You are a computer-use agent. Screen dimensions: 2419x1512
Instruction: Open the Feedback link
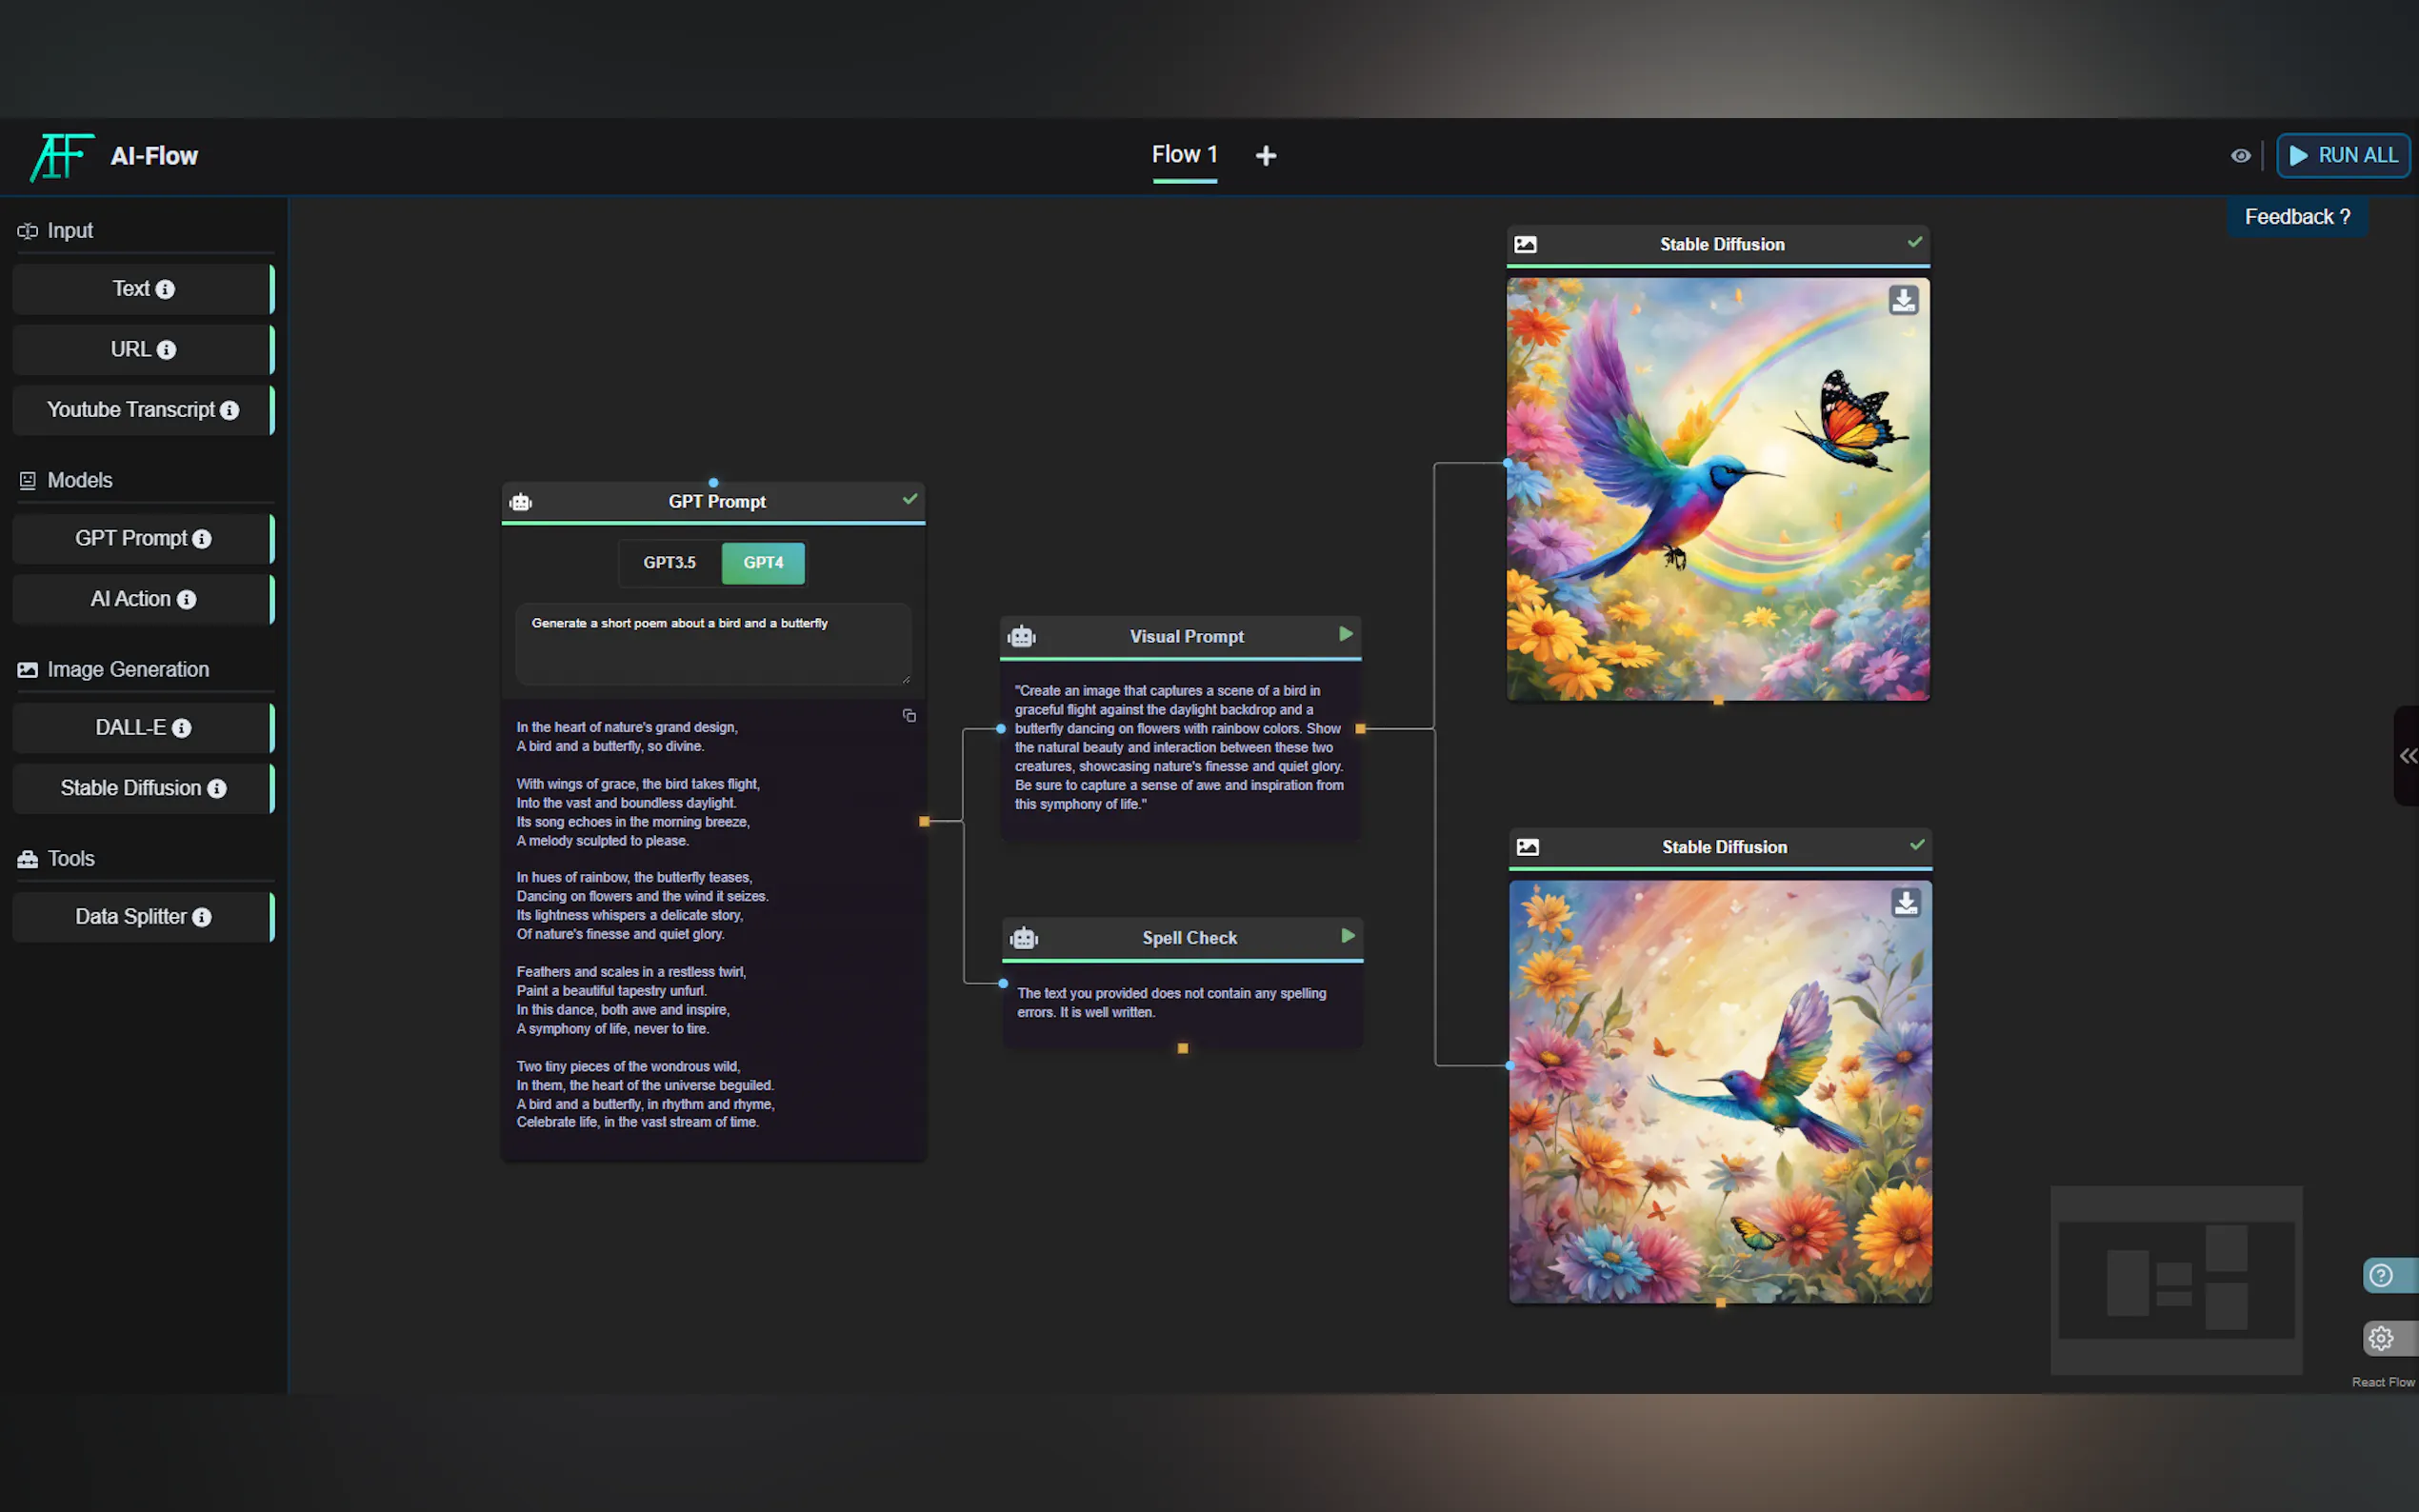click(x=2296, y=217)
